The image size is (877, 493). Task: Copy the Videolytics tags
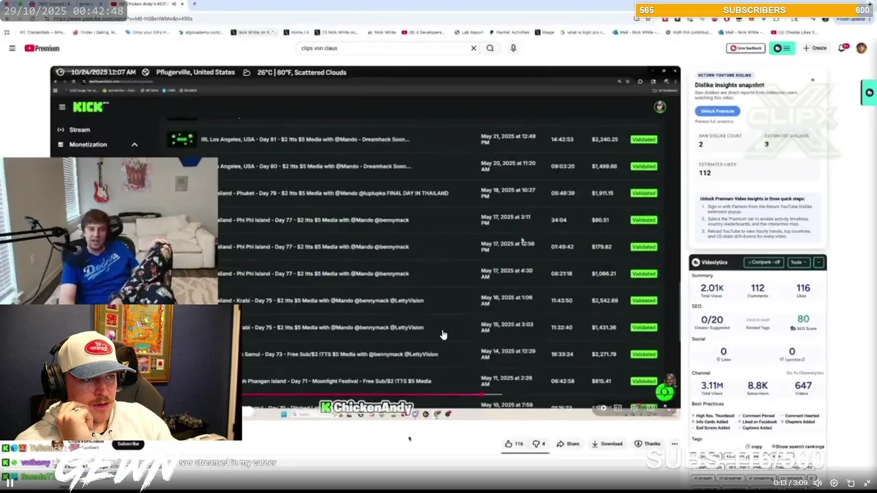coord(754,446)
